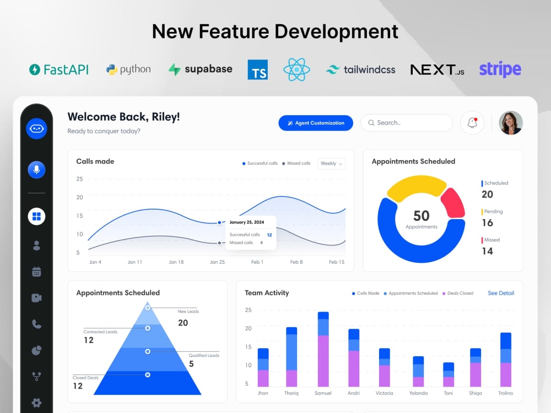Click the red Missed donut segment
Viewport: 551px width, 413px height.
pos(453,203)
